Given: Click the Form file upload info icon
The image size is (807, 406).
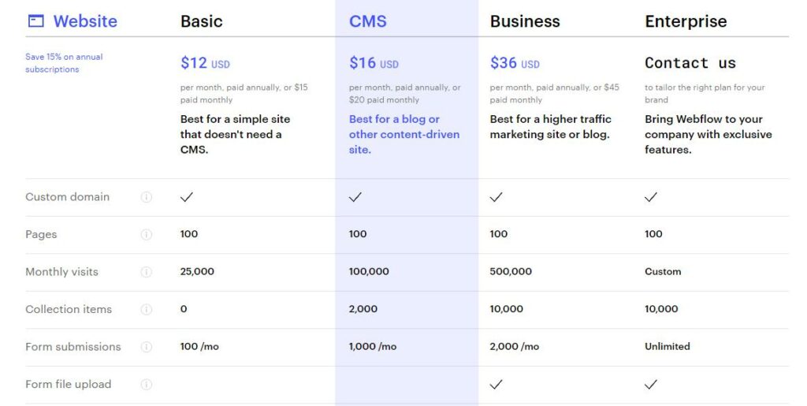Looking at the screenshot, I should coord(147,385).
